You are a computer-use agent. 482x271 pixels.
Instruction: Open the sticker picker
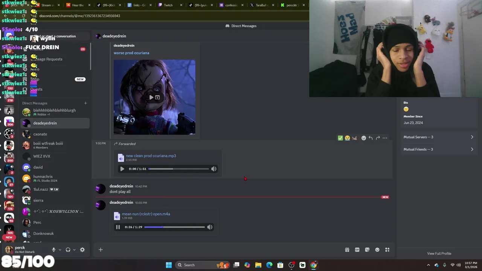(367, 250)
